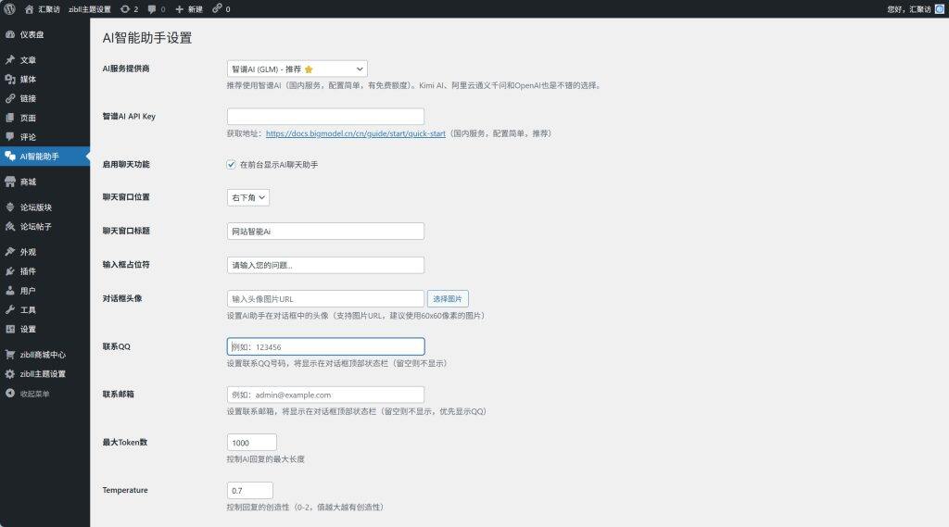Open the 聊天窗口位置 右下角 dropdown
Image resolution: width=949 pixels, height=527 pixels.
[x=248, y=197]
